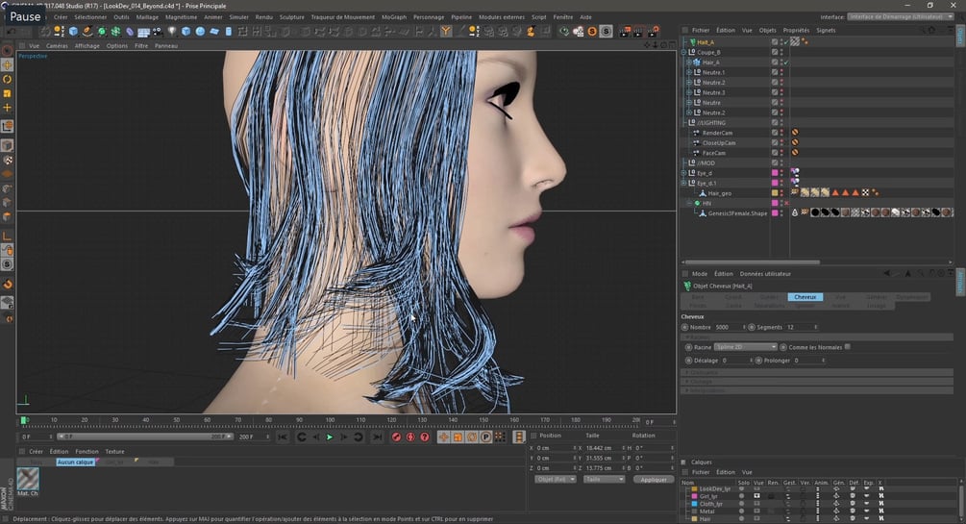Open the MoGraph menu
Image resolution: width=966 pixels, height=524 pixels.
coord(393,16)
